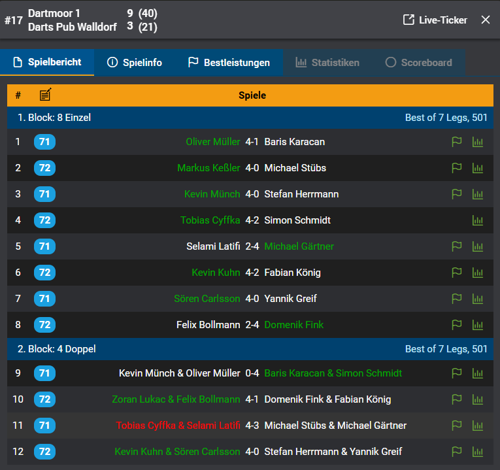Click the notes icon in Spiele header
Screen dimensions: 500x470
tap(45, 95)
